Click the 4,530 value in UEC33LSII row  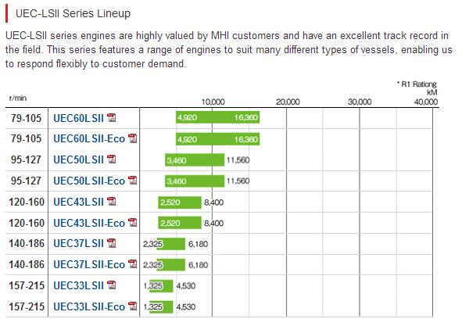(x=185, y=285)
